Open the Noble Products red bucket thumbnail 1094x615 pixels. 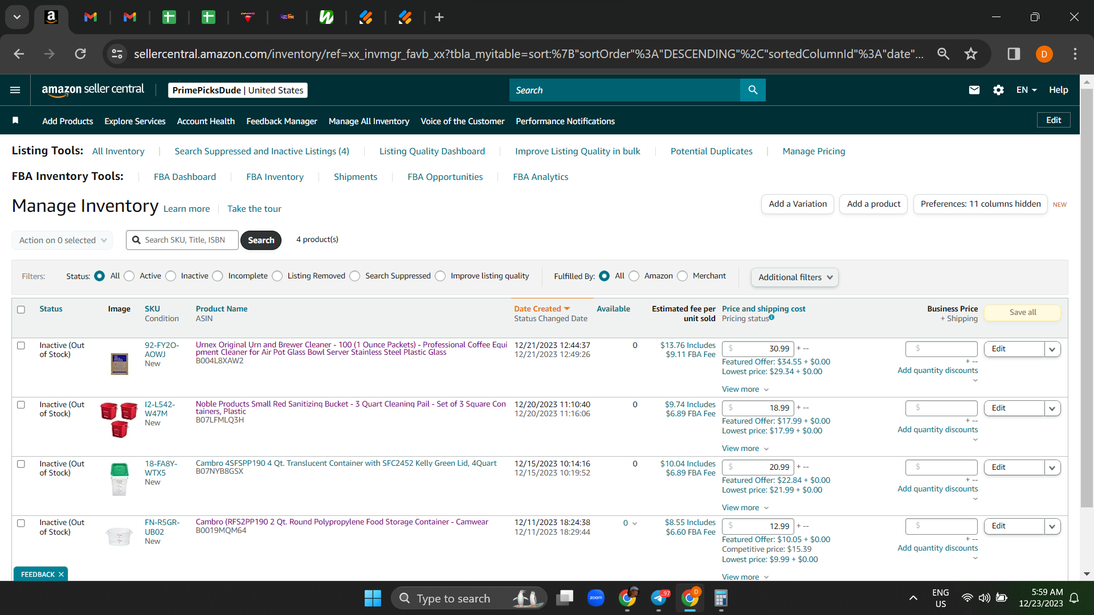pos(119,420)
